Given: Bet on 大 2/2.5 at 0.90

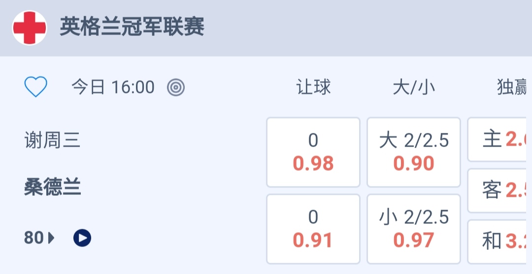Looking at the screenshot, I should pyautogui.click(x=414, y=152).
